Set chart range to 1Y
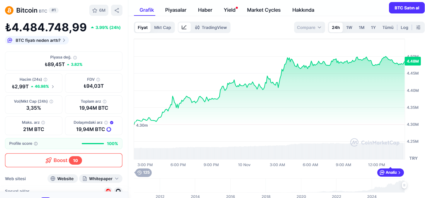 click(373, 27)
